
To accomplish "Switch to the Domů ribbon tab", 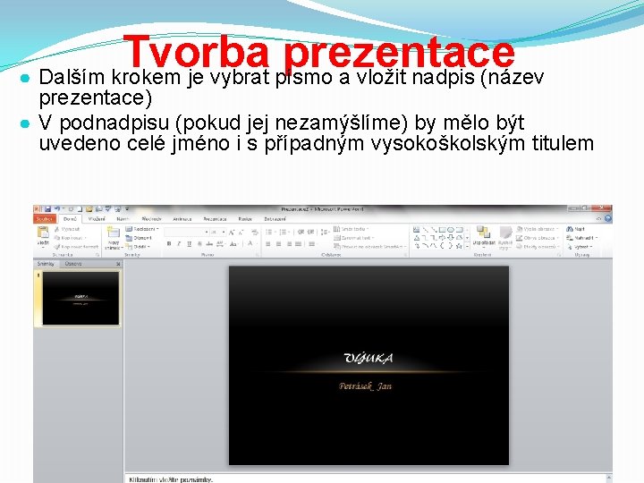I will point(70,219).
